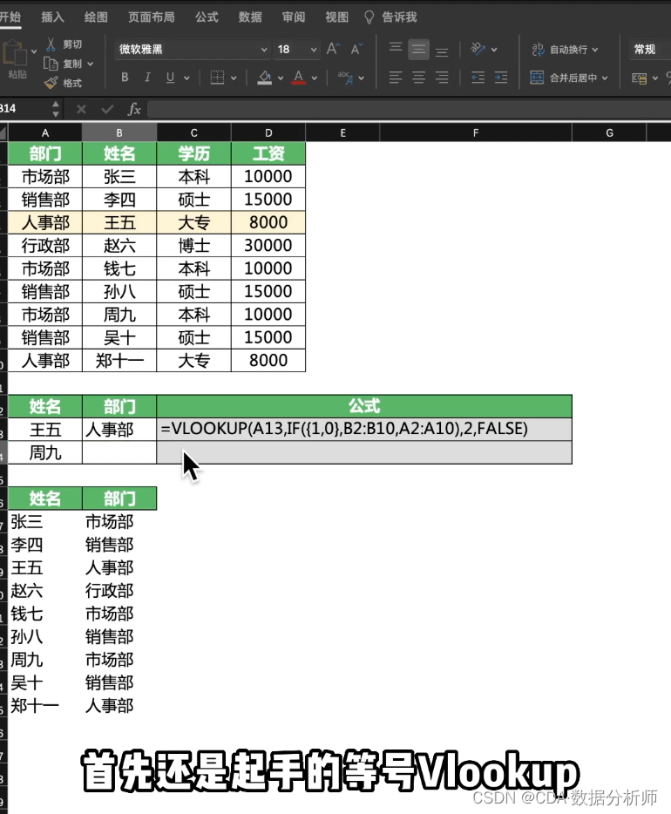Screen dimensions: 671x814
Task: Toggle italic formatting I
Action: click(147, 78)
